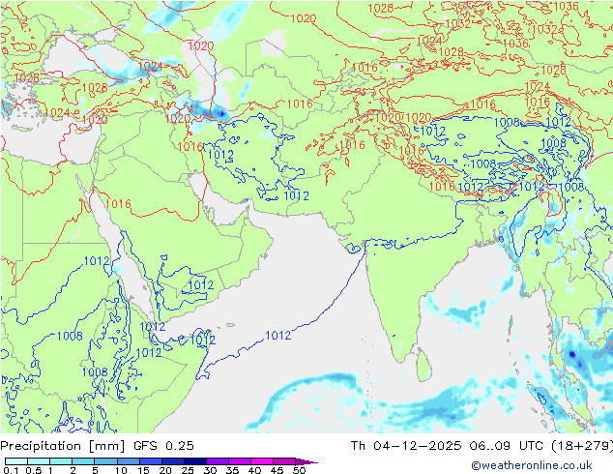
Task: Pick the 0.5–1 mm legend swatch
Action: 39,461
